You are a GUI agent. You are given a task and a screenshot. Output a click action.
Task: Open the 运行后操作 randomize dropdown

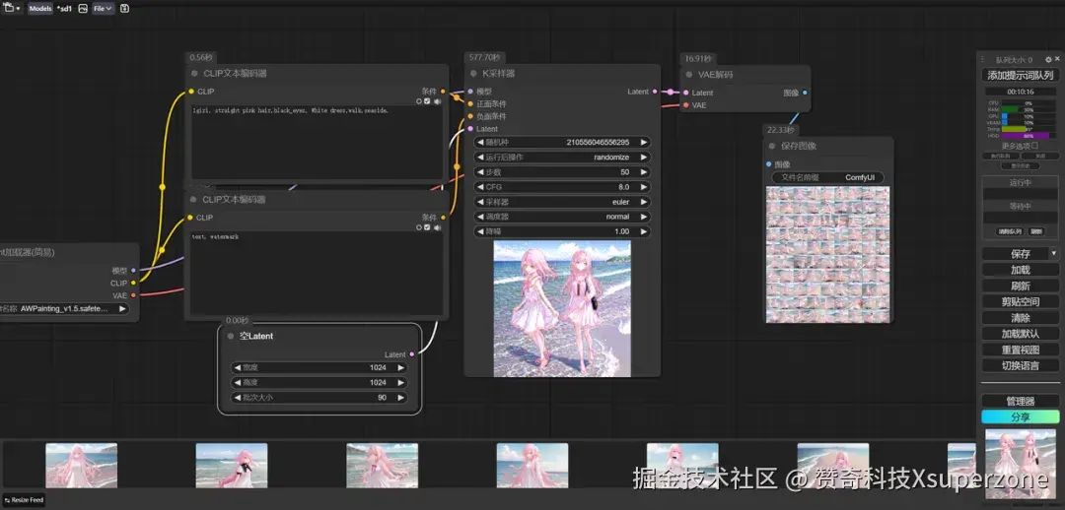click(x=562, y=158)
